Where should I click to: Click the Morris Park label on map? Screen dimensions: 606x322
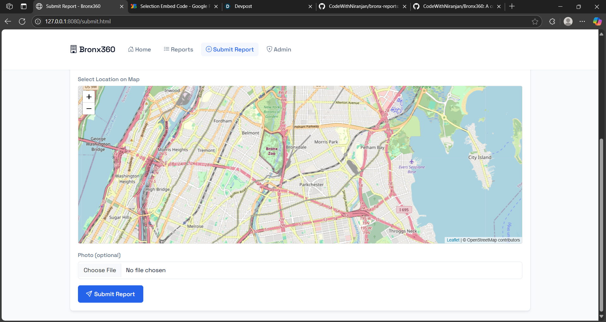326,142
